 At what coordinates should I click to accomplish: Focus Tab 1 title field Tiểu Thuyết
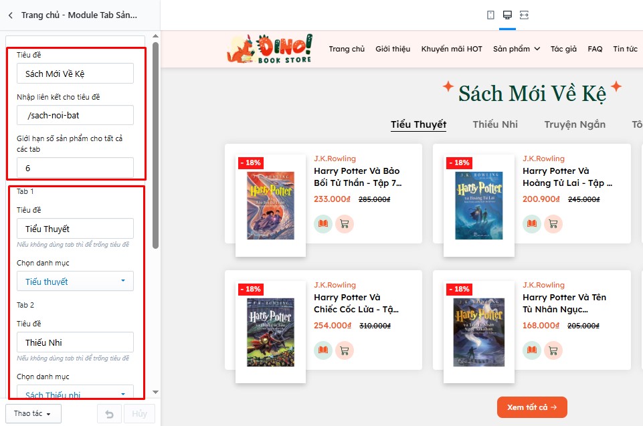coord(75,228)
